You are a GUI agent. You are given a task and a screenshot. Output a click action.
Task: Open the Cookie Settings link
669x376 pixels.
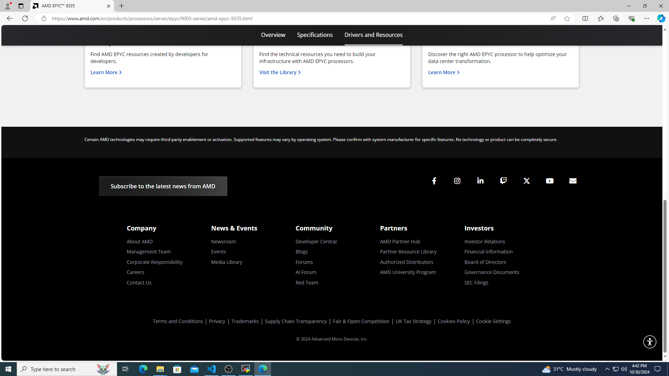tap(493, 321)
